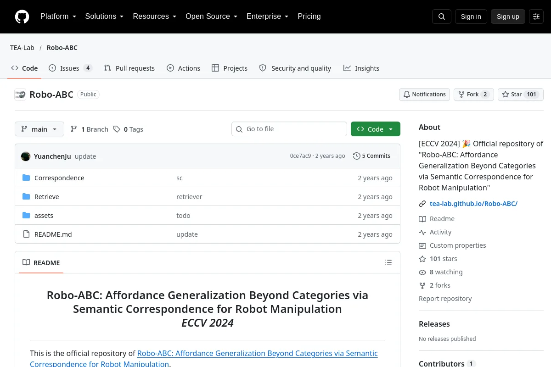Expand the Resources menu
This screenshot has height=367, width=551.
pyautogui.click(x=155, y=17)
